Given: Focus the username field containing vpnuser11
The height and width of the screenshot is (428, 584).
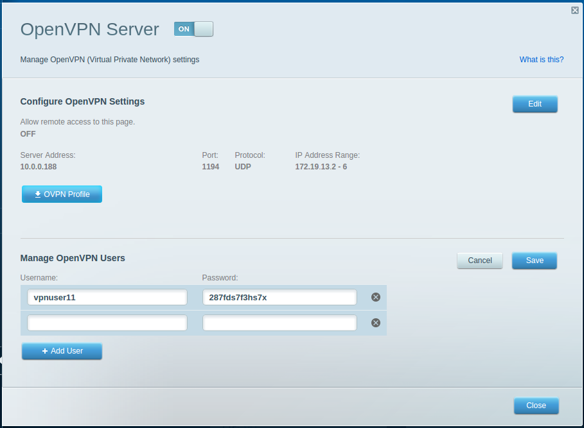Looking at the screenshot, I should point(107,297).
